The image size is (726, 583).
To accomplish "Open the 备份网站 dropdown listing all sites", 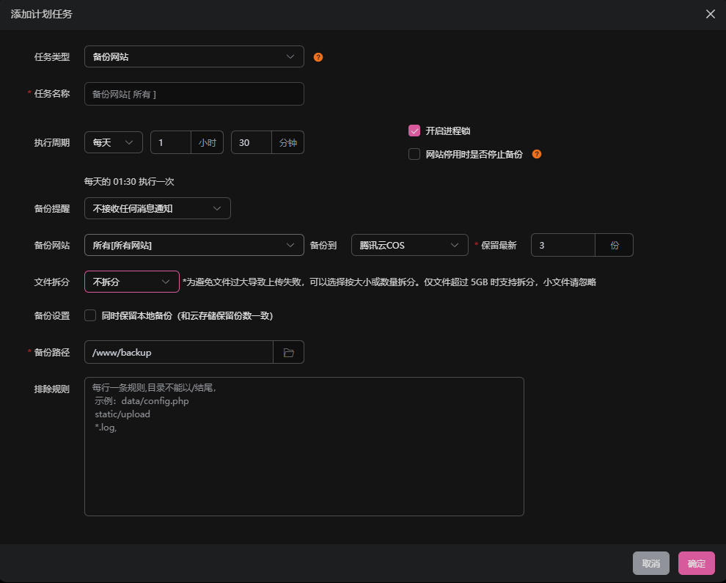I will [194, 245].
